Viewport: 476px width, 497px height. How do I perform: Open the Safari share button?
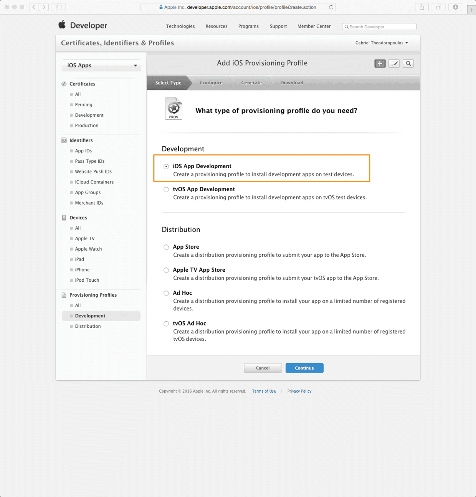click(x=422, y=7)
